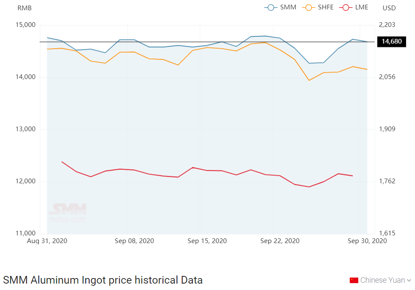Click the blue SMM legend marker
Screen dimensions: 415x290
point(271,8)
